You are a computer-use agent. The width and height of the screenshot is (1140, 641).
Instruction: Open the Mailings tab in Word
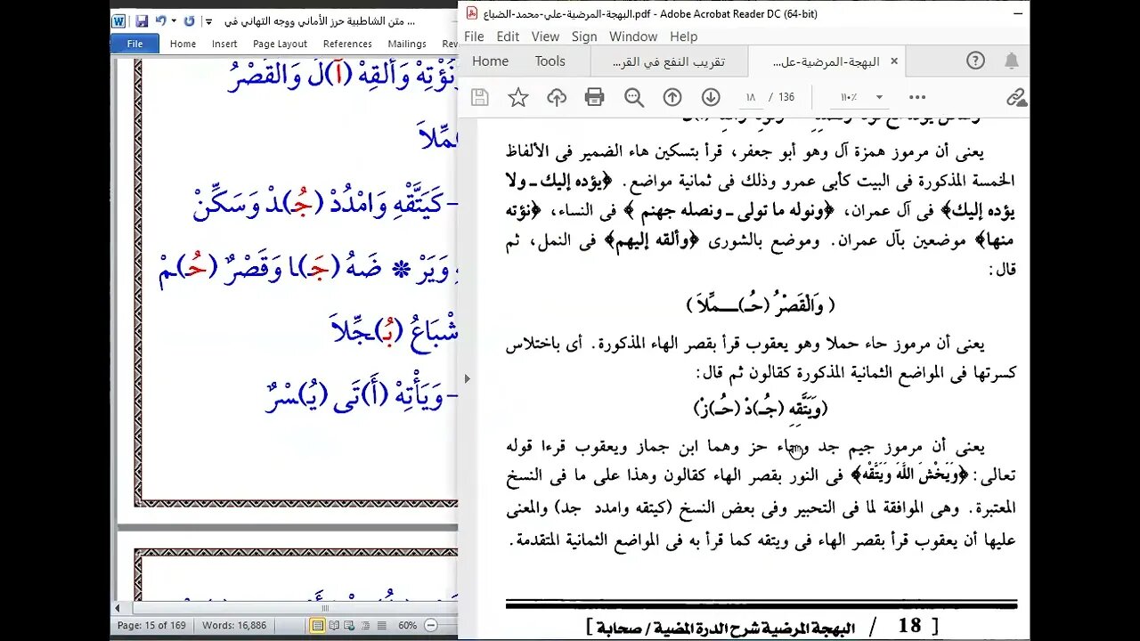pyautogui.click(x=407, y=44)
